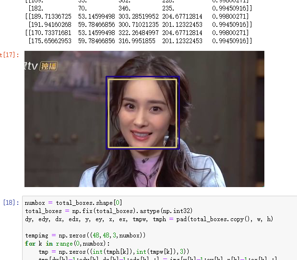Click the 'for k in range(0,numbox):' line
This screenshot has height=260, width=297.
coord(67,244)
